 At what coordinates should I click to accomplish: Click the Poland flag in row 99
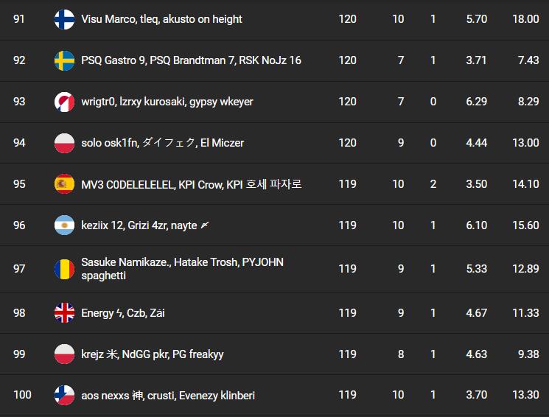(64, 354)
